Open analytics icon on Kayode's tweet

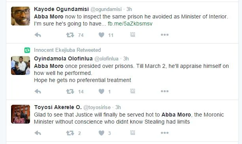click(133, 35)
